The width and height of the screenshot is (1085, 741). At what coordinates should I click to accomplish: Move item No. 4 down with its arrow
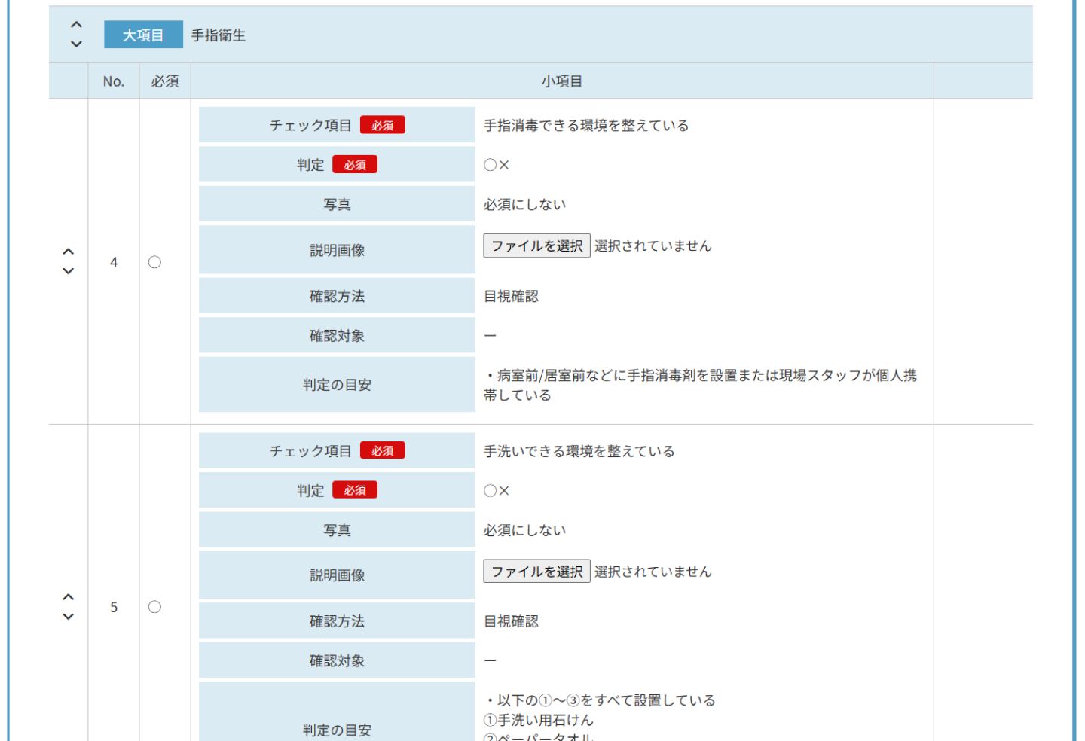(69, 271)
